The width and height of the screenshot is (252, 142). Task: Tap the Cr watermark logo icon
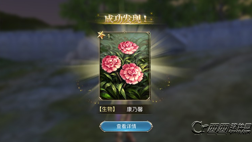coord(198,128)
